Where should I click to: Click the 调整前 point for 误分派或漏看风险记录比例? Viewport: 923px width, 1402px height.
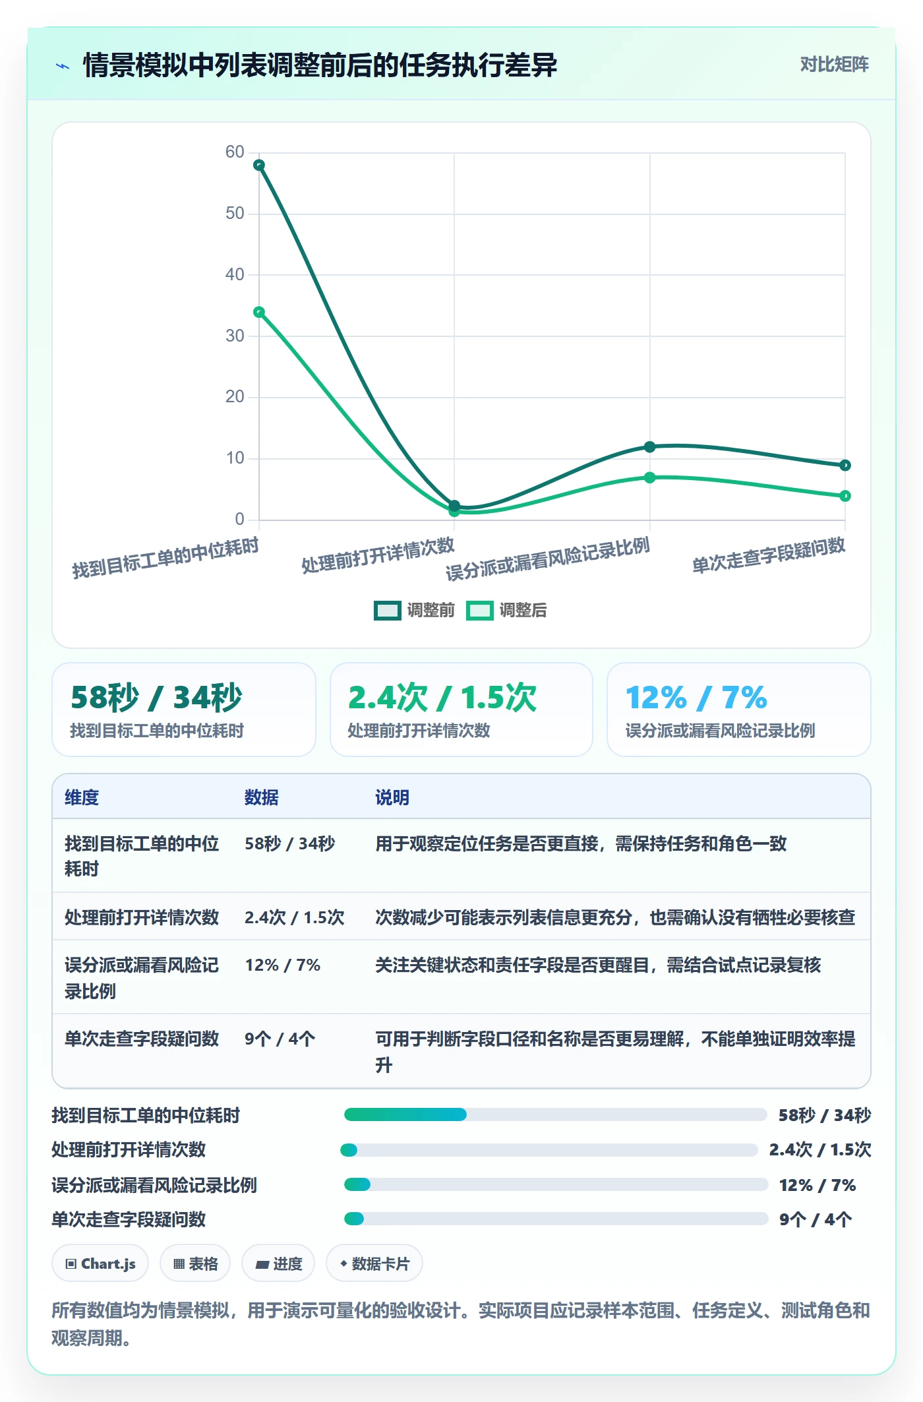point(649,446)
